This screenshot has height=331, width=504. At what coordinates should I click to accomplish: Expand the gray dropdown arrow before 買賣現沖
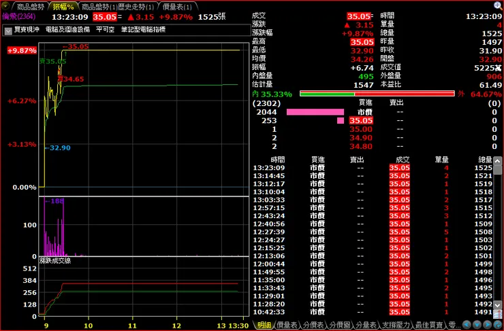[8, 31]
